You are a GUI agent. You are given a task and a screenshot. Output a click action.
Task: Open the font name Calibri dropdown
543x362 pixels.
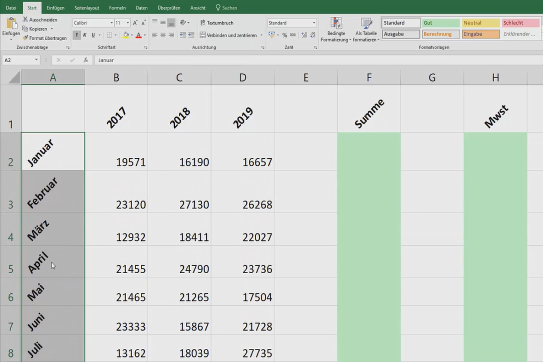(x=111, y=22)
